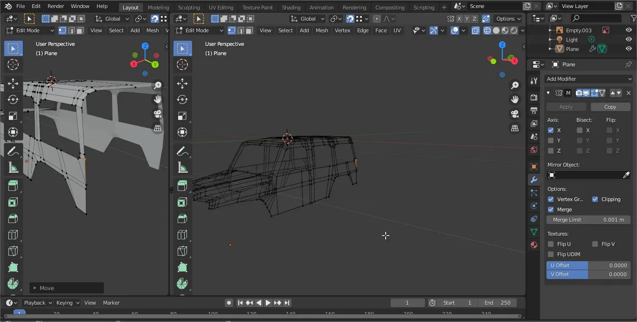Open Global orientation dropdown in right viewport
Viewport: 637px width, 322px height.
click(x=308, y=19)
